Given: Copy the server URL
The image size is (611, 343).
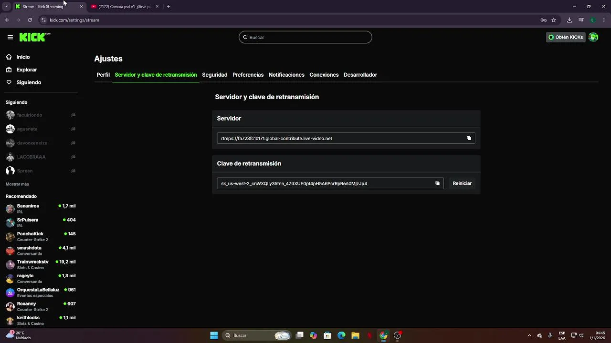Looking at the screenshot, I should pyautogui.click(x=469, y=138).
